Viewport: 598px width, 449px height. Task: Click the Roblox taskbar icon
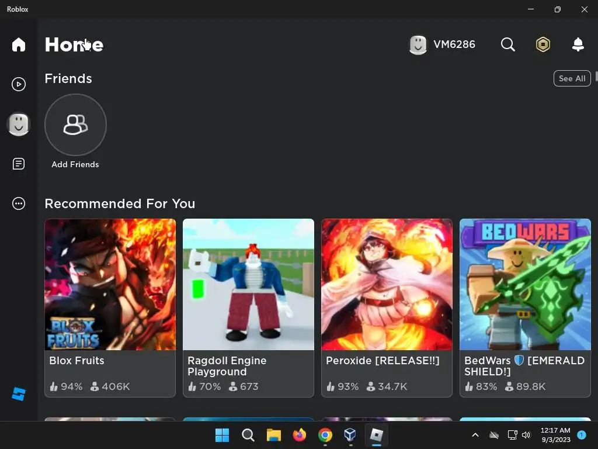point(377,435)
